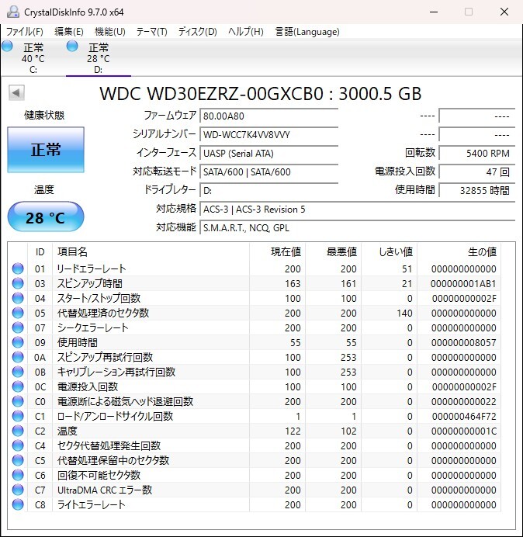Click the 正常 health status button
523x537 pixels.
click(x=46, y=150)
